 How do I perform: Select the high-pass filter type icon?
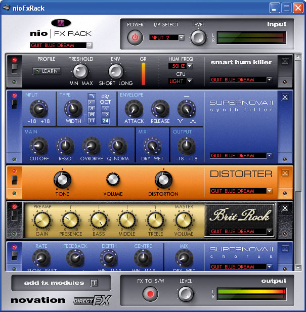click(x=92, y=102)
